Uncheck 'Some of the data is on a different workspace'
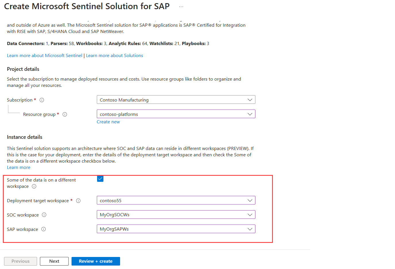 pyautogui.click(x=100, y=178)
